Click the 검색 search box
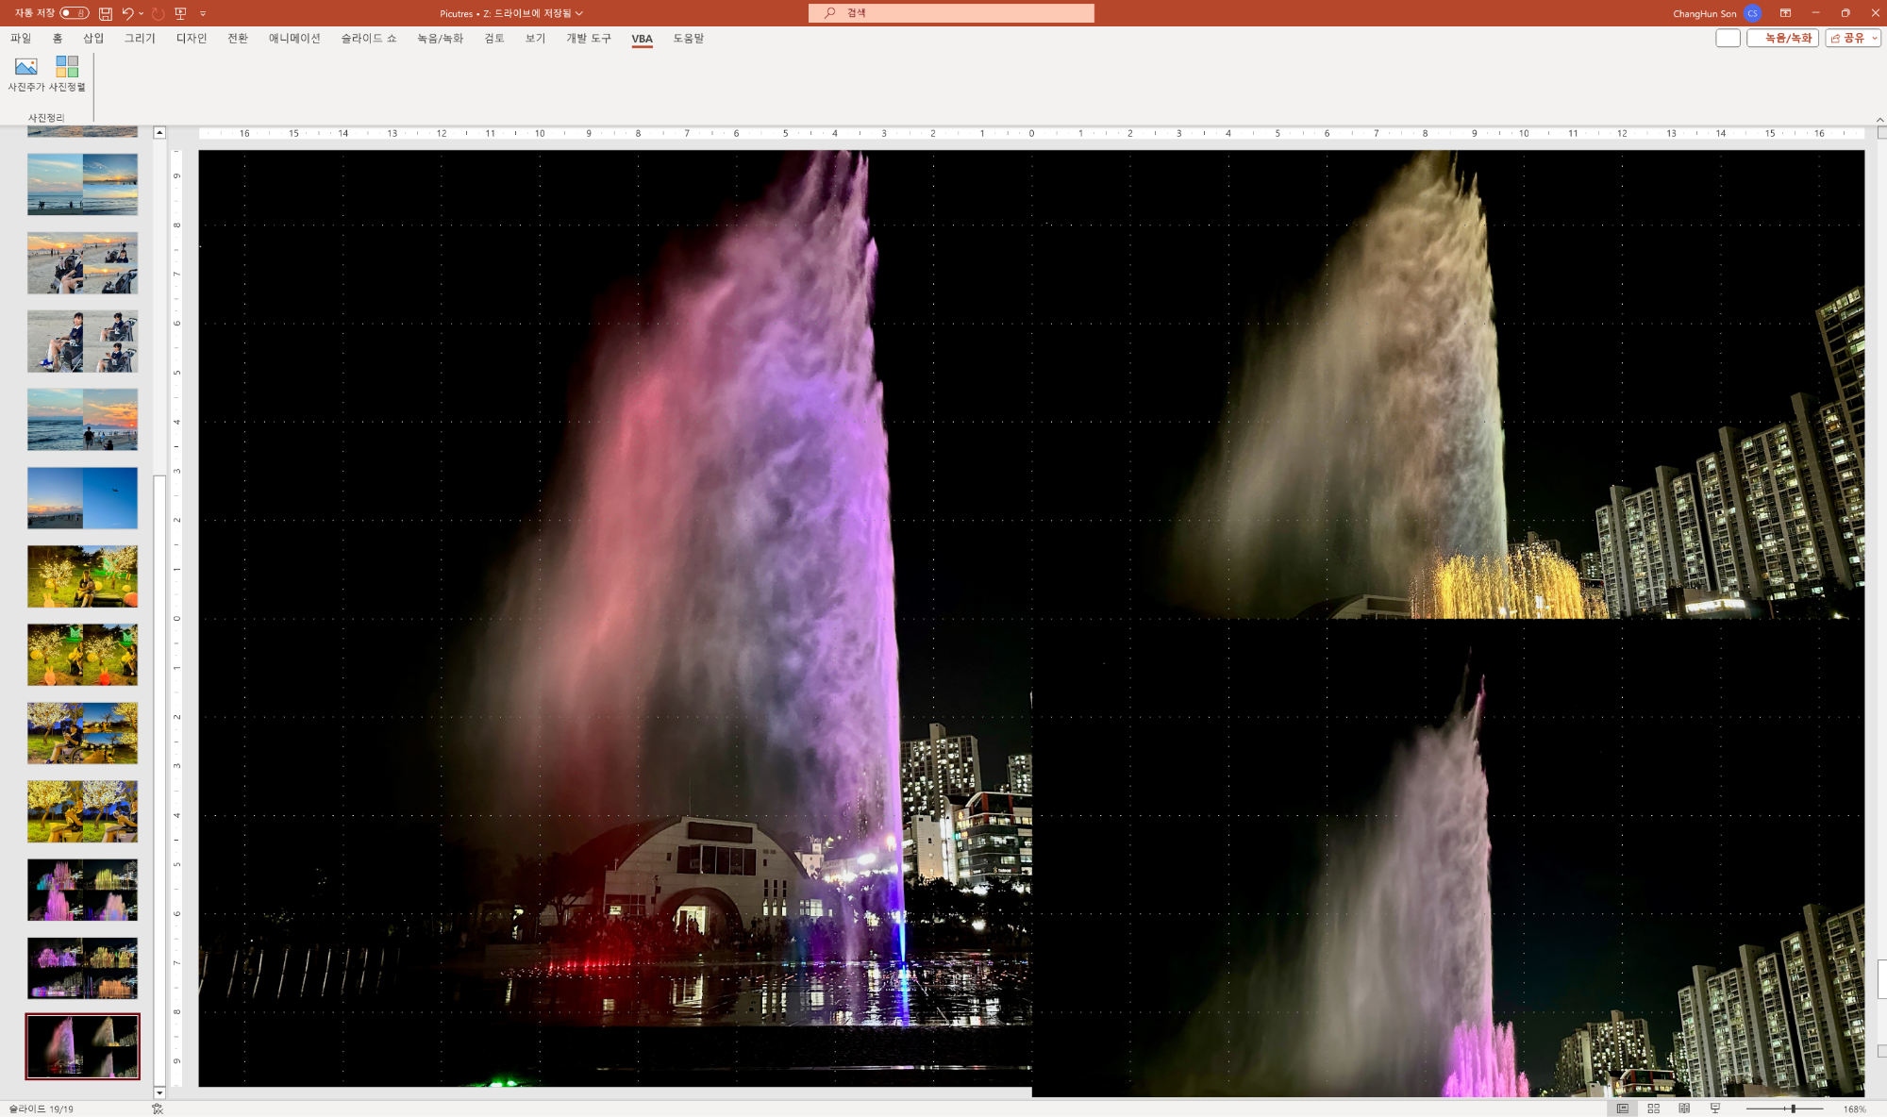Viewport: 1887px width, 1117px height. (x=951, y=13)
